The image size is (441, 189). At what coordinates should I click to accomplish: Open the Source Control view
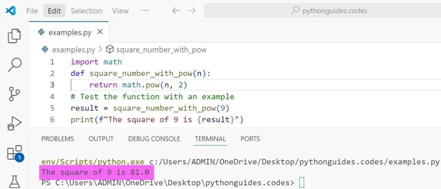(x=15, y=94)
